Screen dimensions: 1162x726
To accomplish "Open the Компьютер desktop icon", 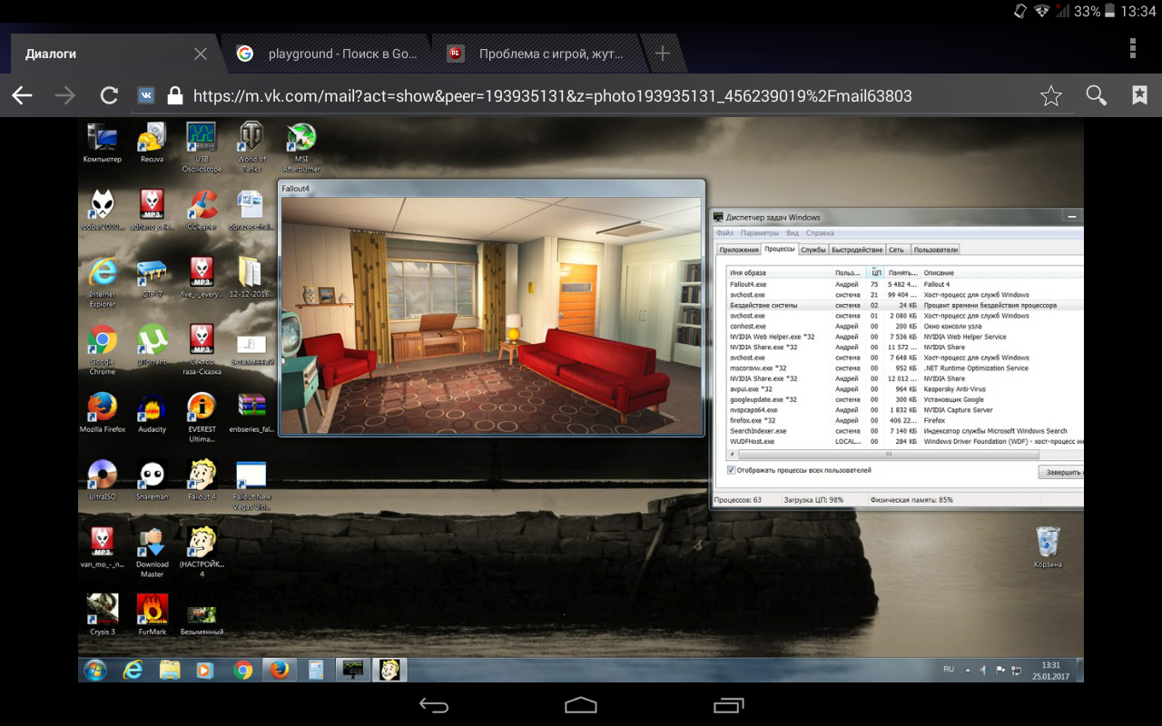I will coord(102,143).
